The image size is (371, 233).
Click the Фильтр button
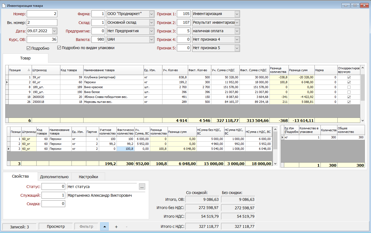[x=86, y=226]
